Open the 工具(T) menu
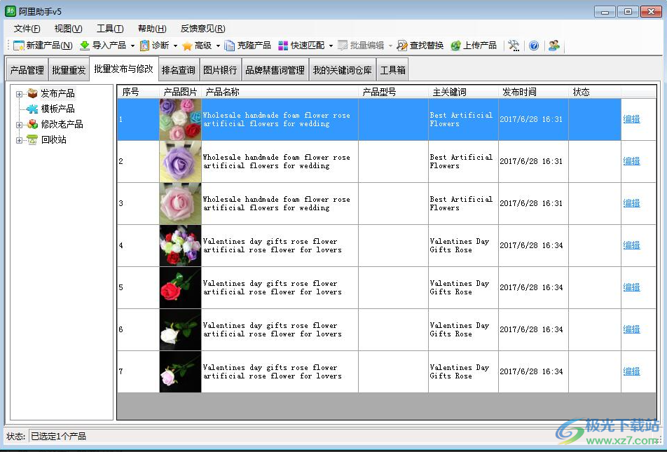This screenshot has height=452, width=667. click(x=110, y=29)
